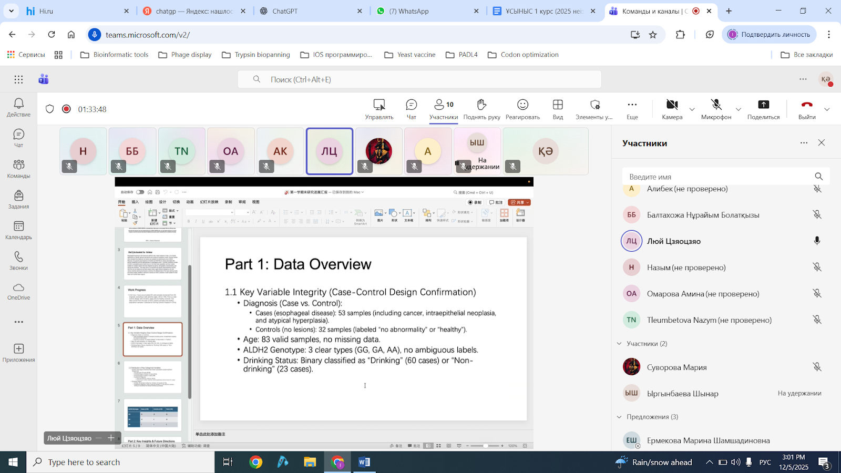Open the Calls phone icon in sidebar
Viewport: 841px width, 473px height.
[x=18, y=261]
